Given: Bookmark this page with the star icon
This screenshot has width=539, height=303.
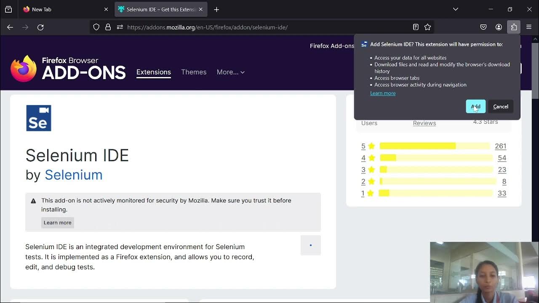Looking at the screenshot, I should 428,27.
